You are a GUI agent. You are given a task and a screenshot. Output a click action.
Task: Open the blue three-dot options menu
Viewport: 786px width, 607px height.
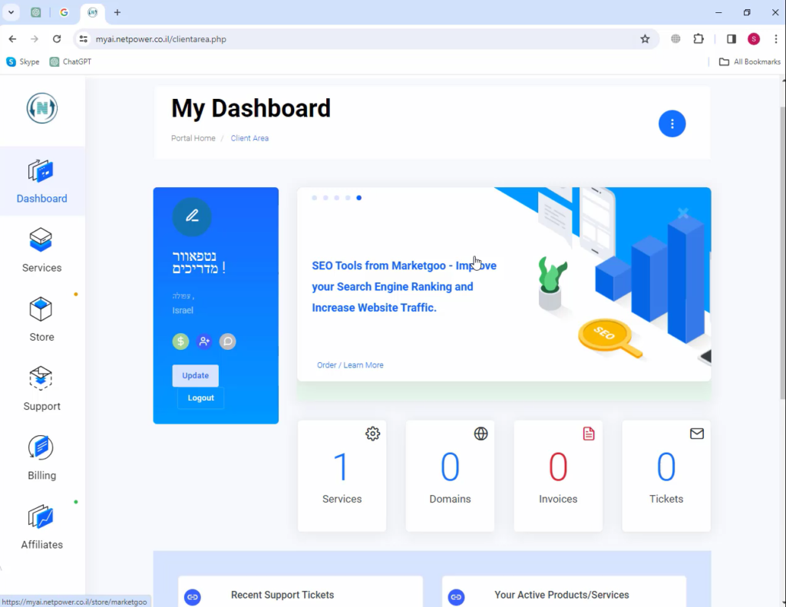[672, 124]
